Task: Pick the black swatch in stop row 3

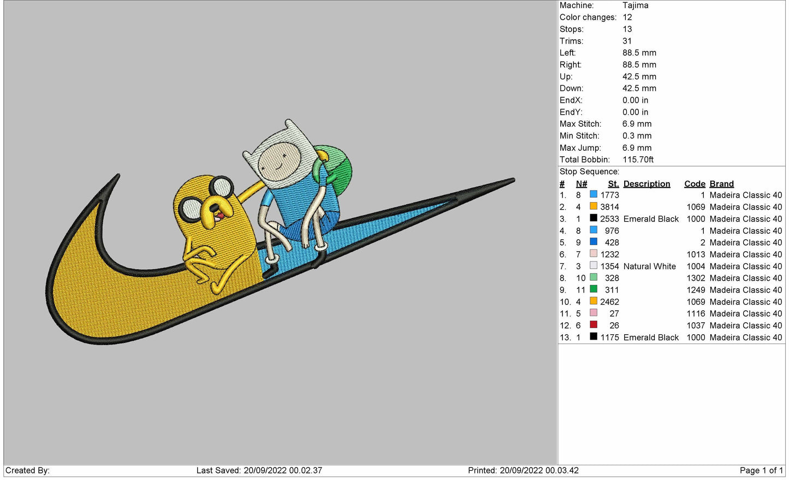Action: coord(593,218)
